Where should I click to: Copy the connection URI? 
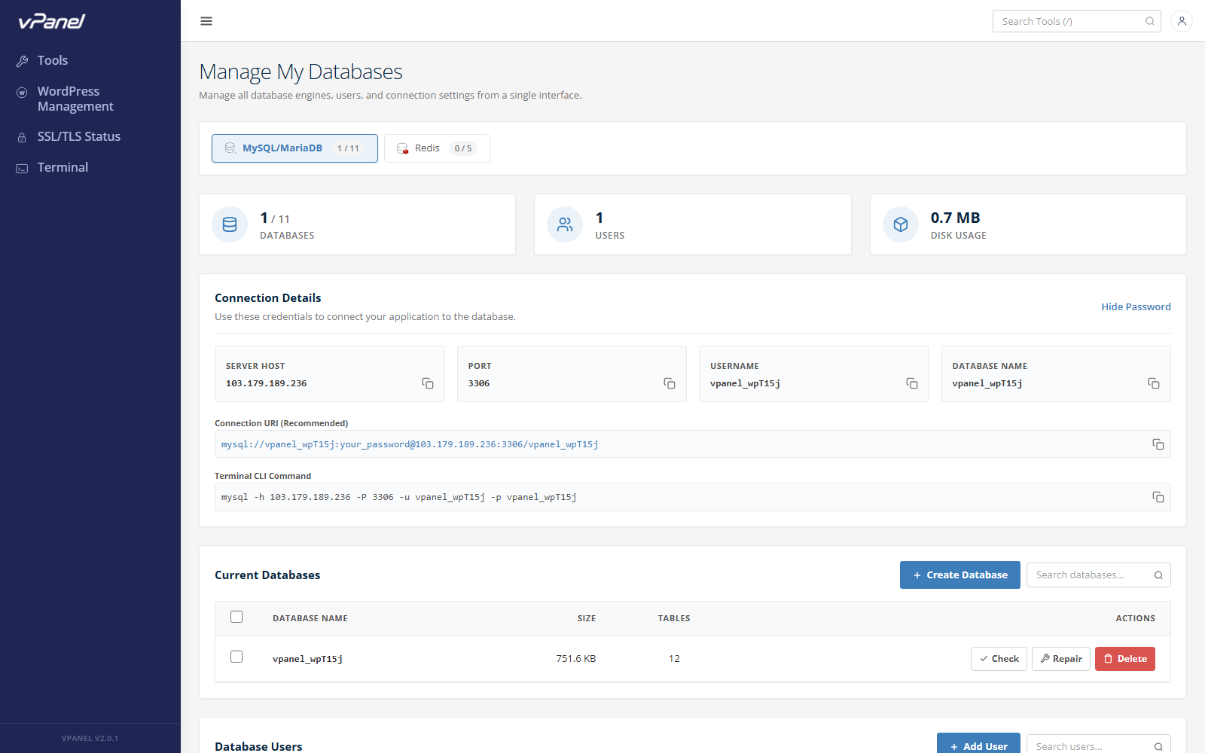[x=1158, y=444]
